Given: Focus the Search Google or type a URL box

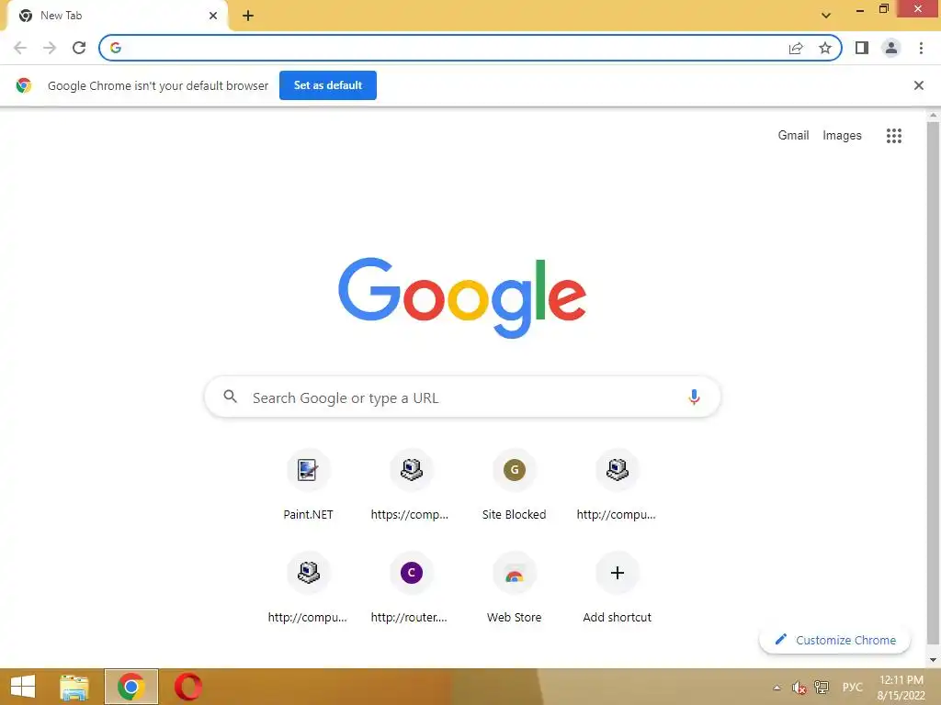Looking at the screenshot, I should click(462, 397).
